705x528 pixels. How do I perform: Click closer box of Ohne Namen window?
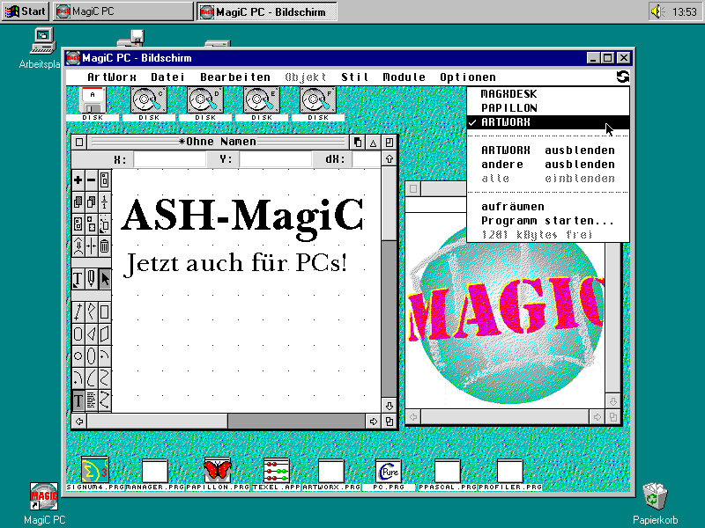(79, 143)
